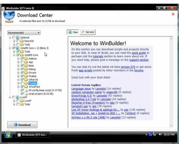Expand the OtherOS folder node
Screen dimensions: 179x144
(18, 80)
